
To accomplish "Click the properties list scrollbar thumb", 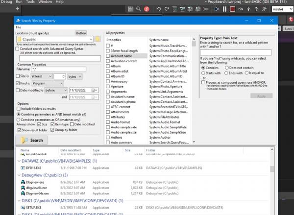I will tap(194, 44).
